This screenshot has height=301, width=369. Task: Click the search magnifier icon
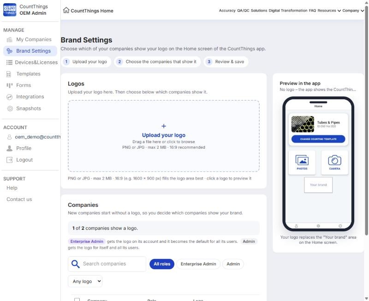[75, 264]
